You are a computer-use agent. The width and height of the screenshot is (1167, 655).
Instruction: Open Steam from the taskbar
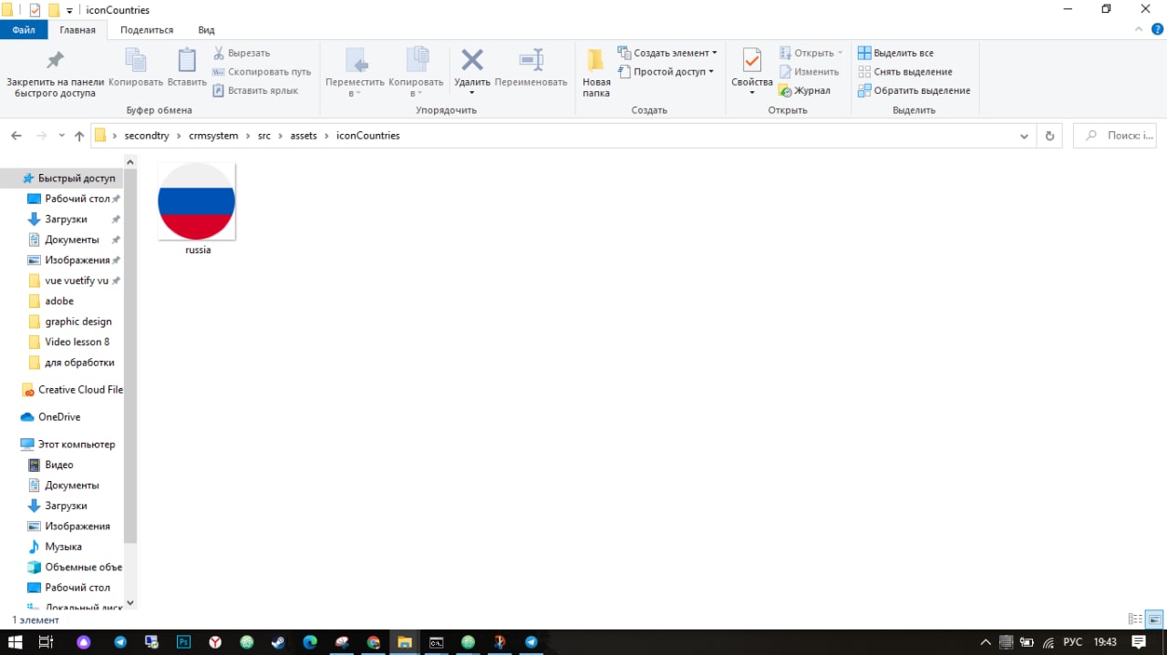point(278,642)
